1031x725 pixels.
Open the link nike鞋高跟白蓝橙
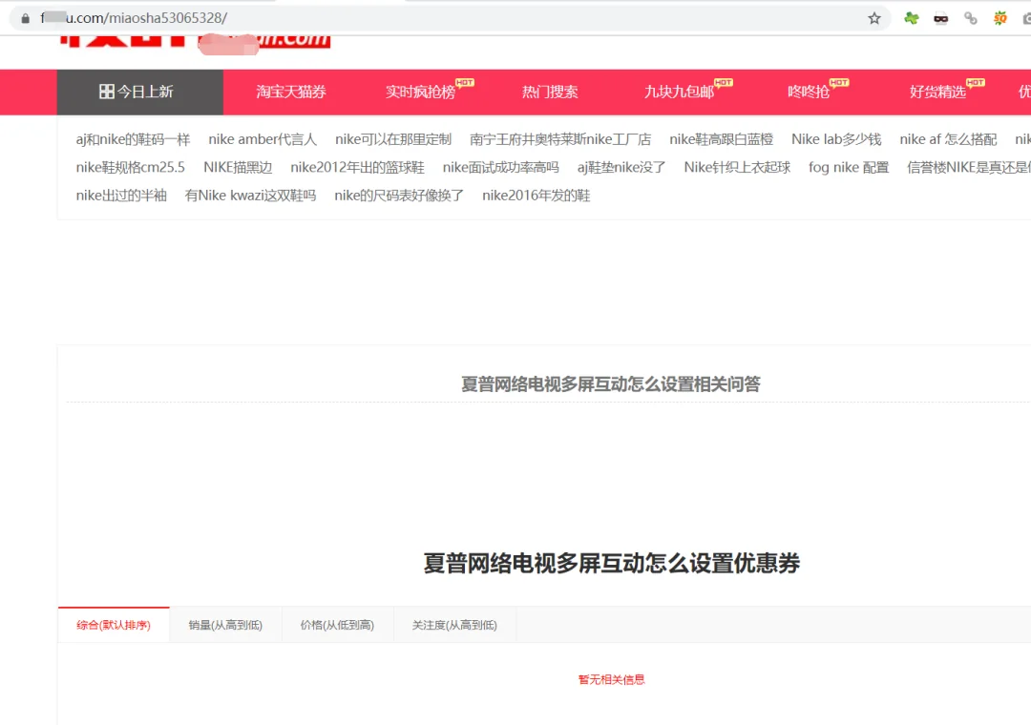coord(722,139)
